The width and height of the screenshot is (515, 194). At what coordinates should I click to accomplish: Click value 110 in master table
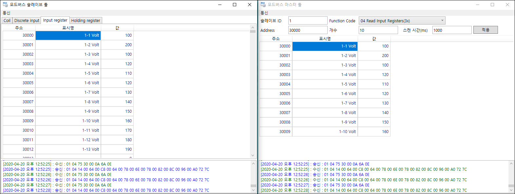click(374, 84)
